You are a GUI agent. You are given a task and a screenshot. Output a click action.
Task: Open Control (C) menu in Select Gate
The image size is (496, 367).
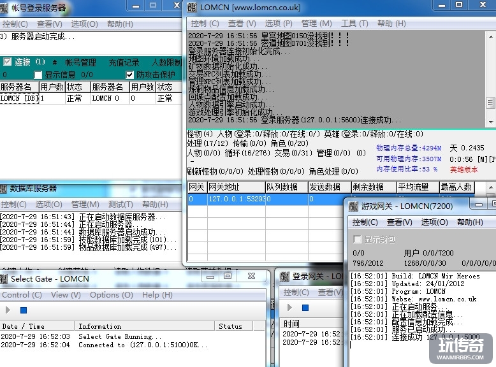(22, 295)
